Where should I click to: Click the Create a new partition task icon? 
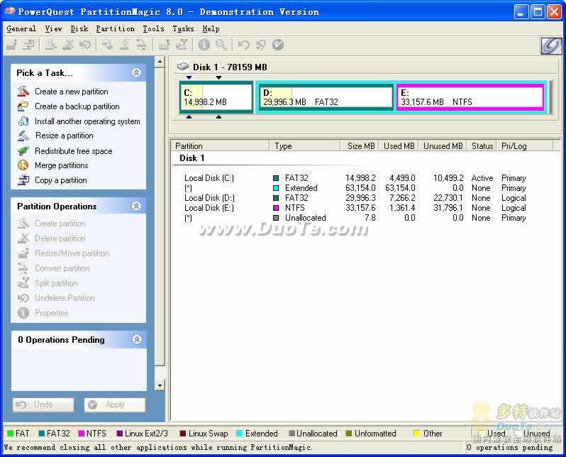(x=23, y=91)
